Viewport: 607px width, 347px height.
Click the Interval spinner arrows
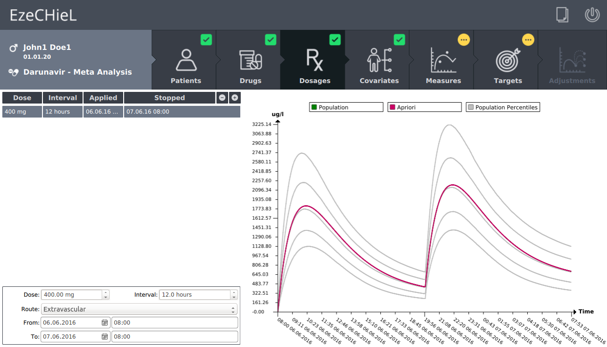point(234,295)
